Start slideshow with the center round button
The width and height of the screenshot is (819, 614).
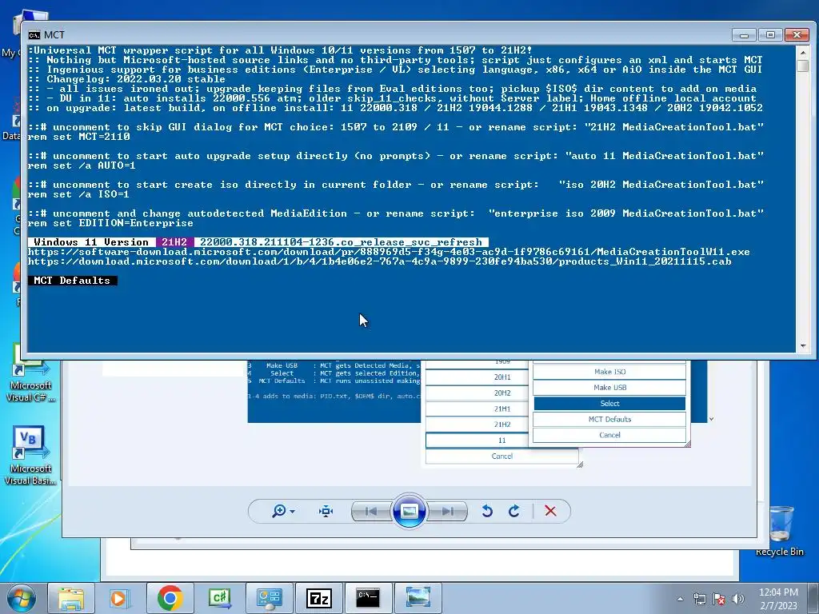[x=409, y=511]
